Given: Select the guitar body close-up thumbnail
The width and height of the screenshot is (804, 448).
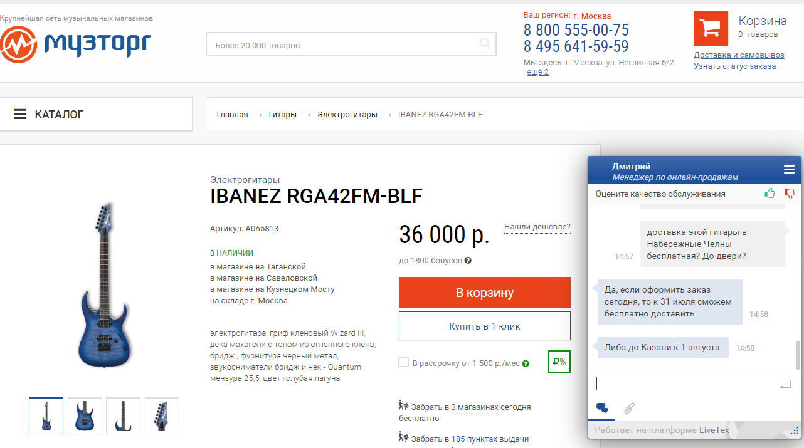Looking at the screenshot, I should tap(85, 415).
